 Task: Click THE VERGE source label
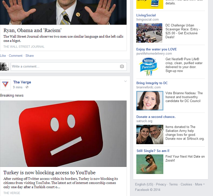[12, 193]
